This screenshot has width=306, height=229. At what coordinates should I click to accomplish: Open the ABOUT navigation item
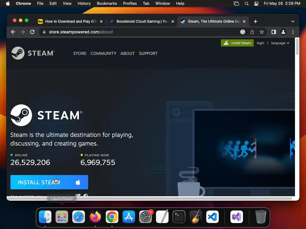pyautogui.click(x=127, y=53)
